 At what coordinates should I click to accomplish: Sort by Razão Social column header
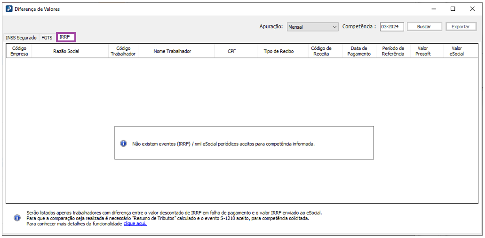point(66,51)
